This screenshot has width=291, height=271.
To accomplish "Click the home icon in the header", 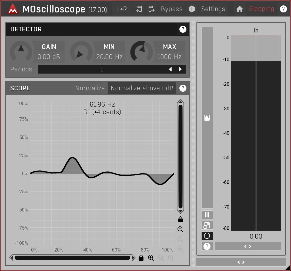I will point(239,9).
